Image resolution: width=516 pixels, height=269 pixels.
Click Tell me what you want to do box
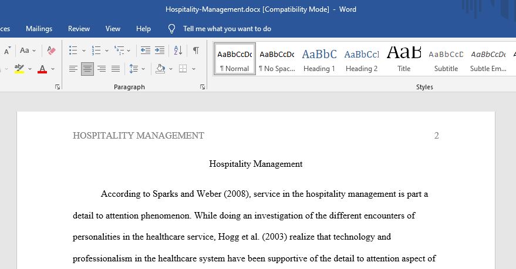227,29
